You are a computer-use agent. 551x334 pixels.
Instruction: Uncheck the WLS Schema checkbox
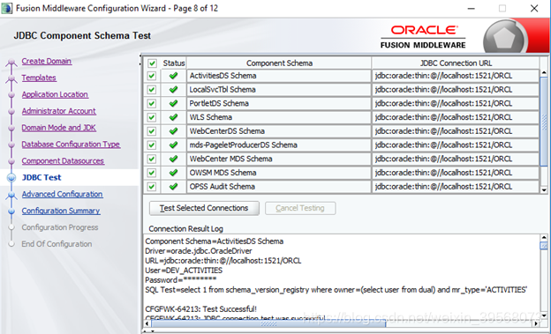coord(152,117)
